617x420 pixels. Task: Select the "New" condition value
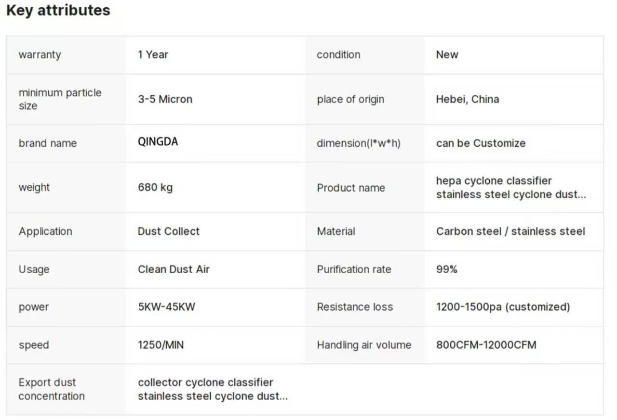[x=447, y=55]
